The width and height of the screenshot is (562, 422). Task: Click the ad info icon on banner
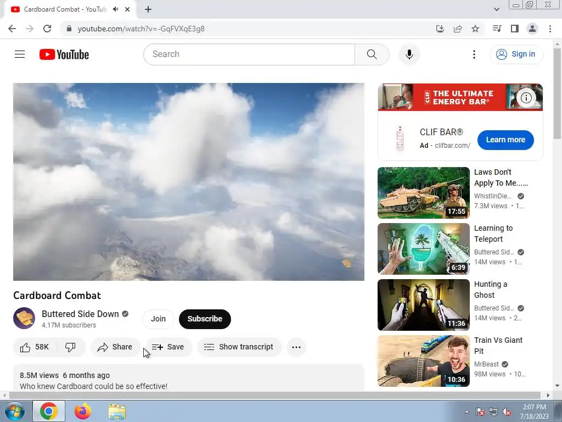click(x=526, y=98)
